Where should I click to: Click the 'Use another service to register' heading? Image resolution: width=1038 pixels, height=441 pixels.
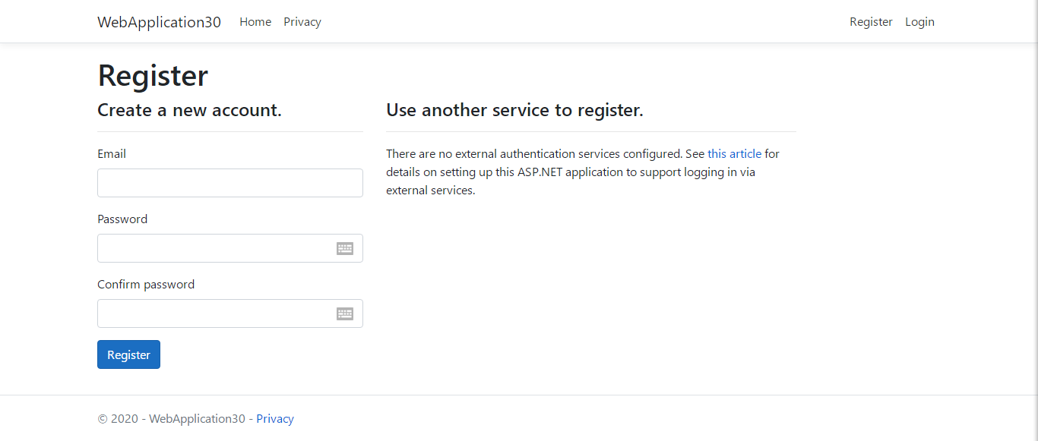(514, 110)
